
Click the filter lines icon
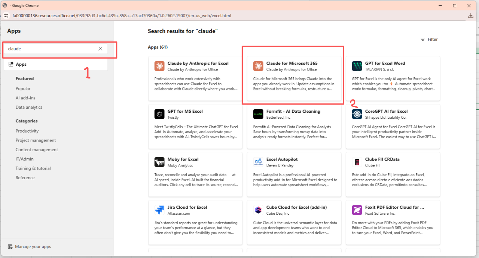(x=422, y=39)
